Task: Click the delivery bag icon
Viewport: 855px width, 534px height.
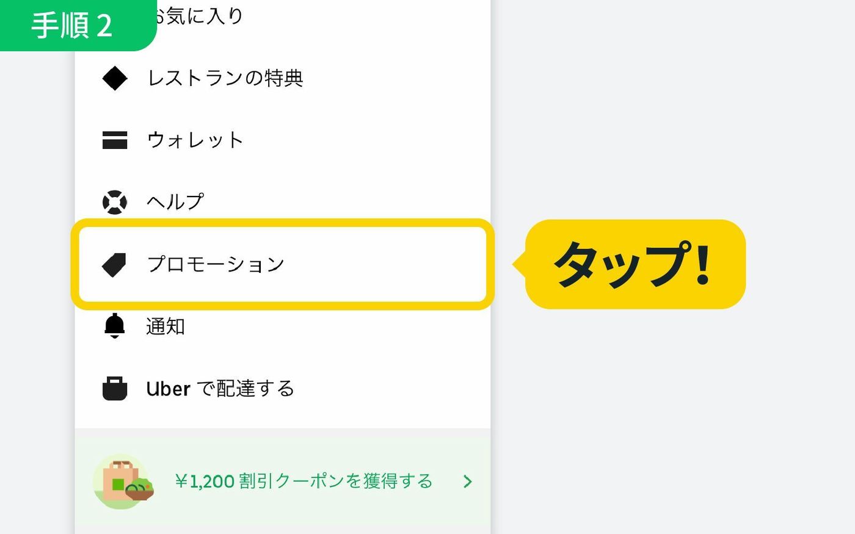Action: (x=115, y=388)
